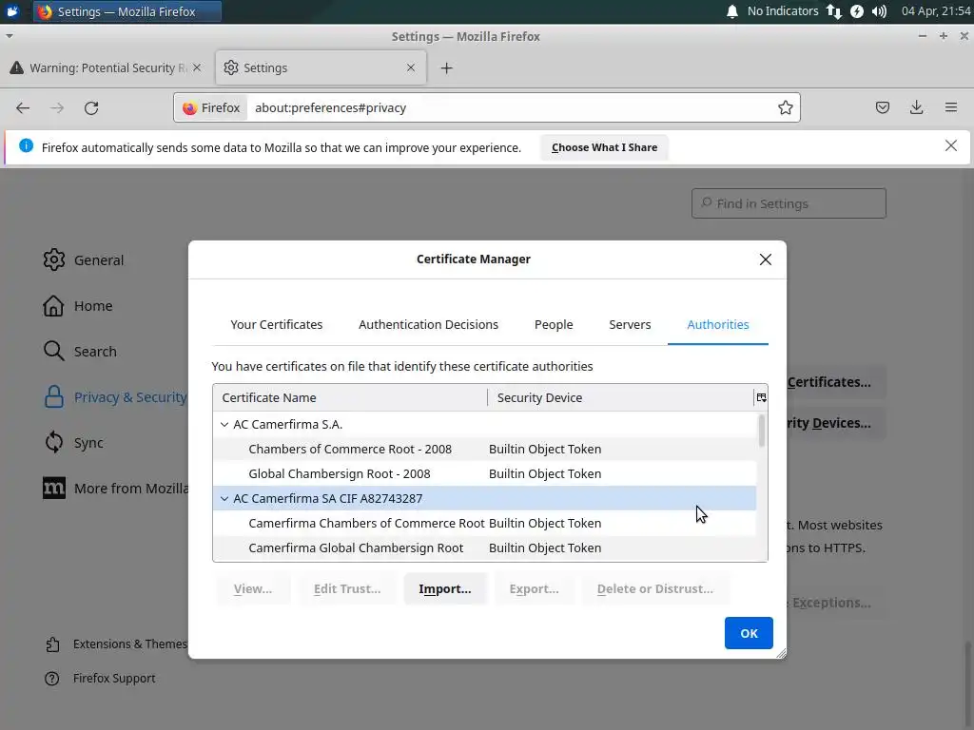Open Search settings category

click(x=80, y=352)
